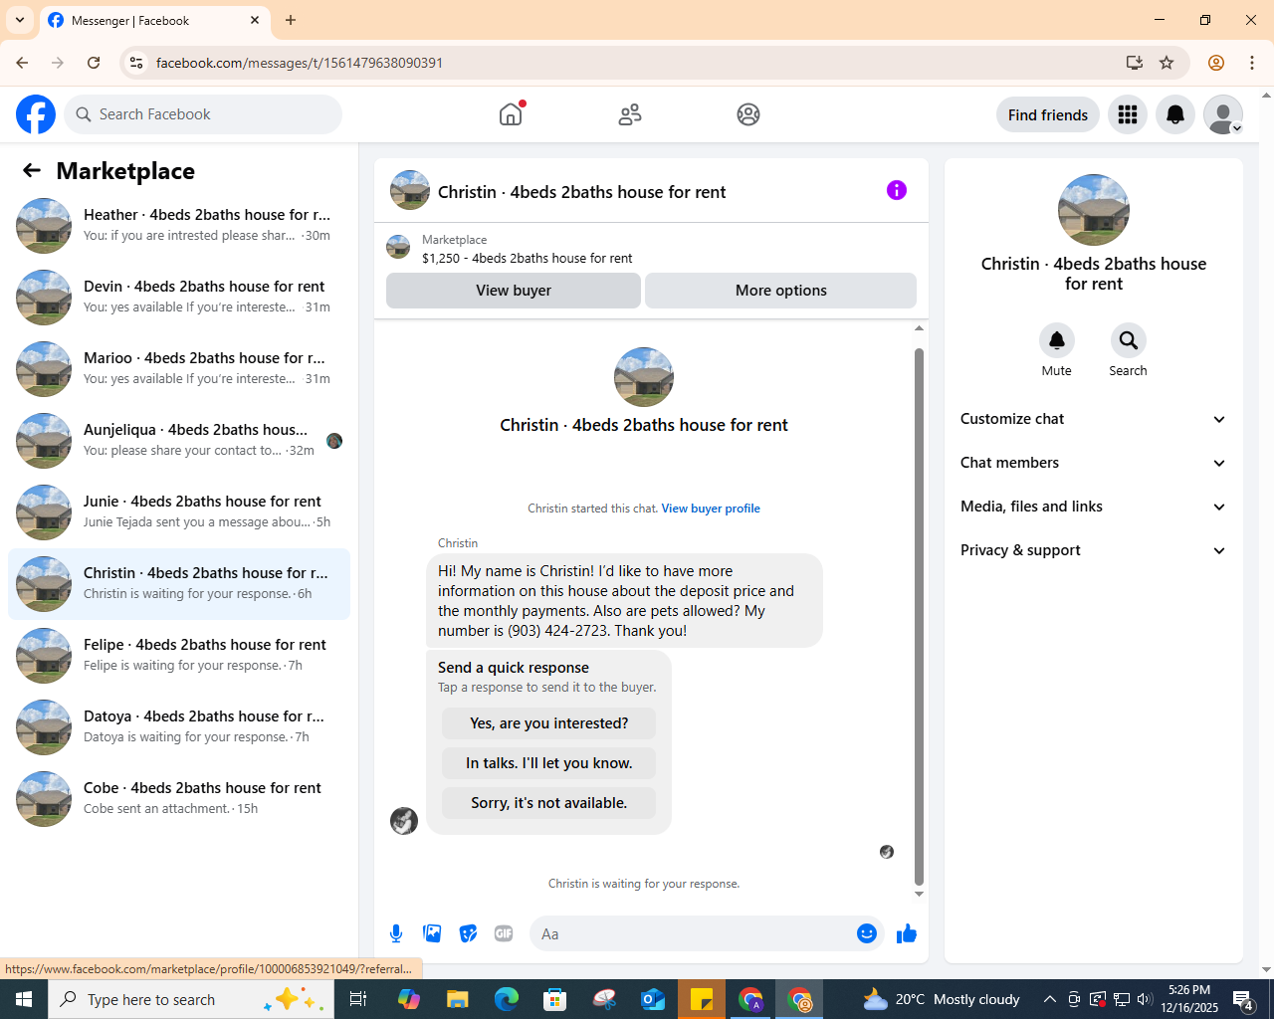Image resolution: width=1274 pixels, height=1019 pixels.
Task: Click the Find friends button
Action: [1048, 114]
